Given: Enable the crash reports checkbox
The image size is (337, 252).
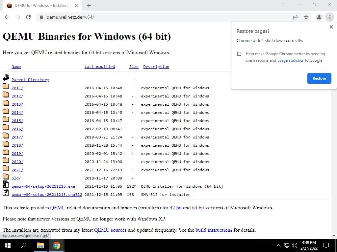Looking at the screenshot, I should [x=239, y=54].
